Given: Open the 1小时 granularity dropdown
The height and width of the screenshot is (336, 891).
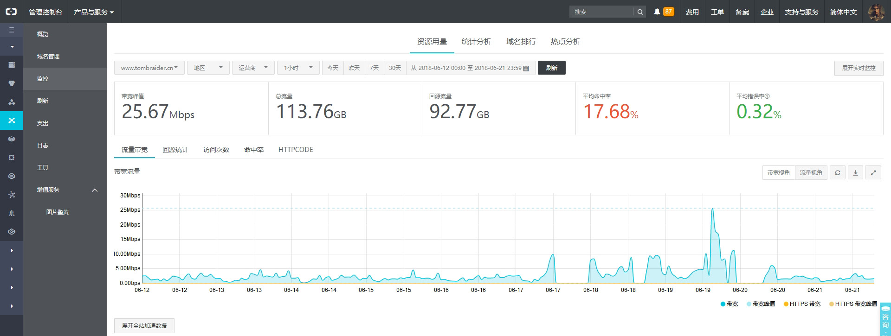Looking at the screenshot, I should pos(298,68).
